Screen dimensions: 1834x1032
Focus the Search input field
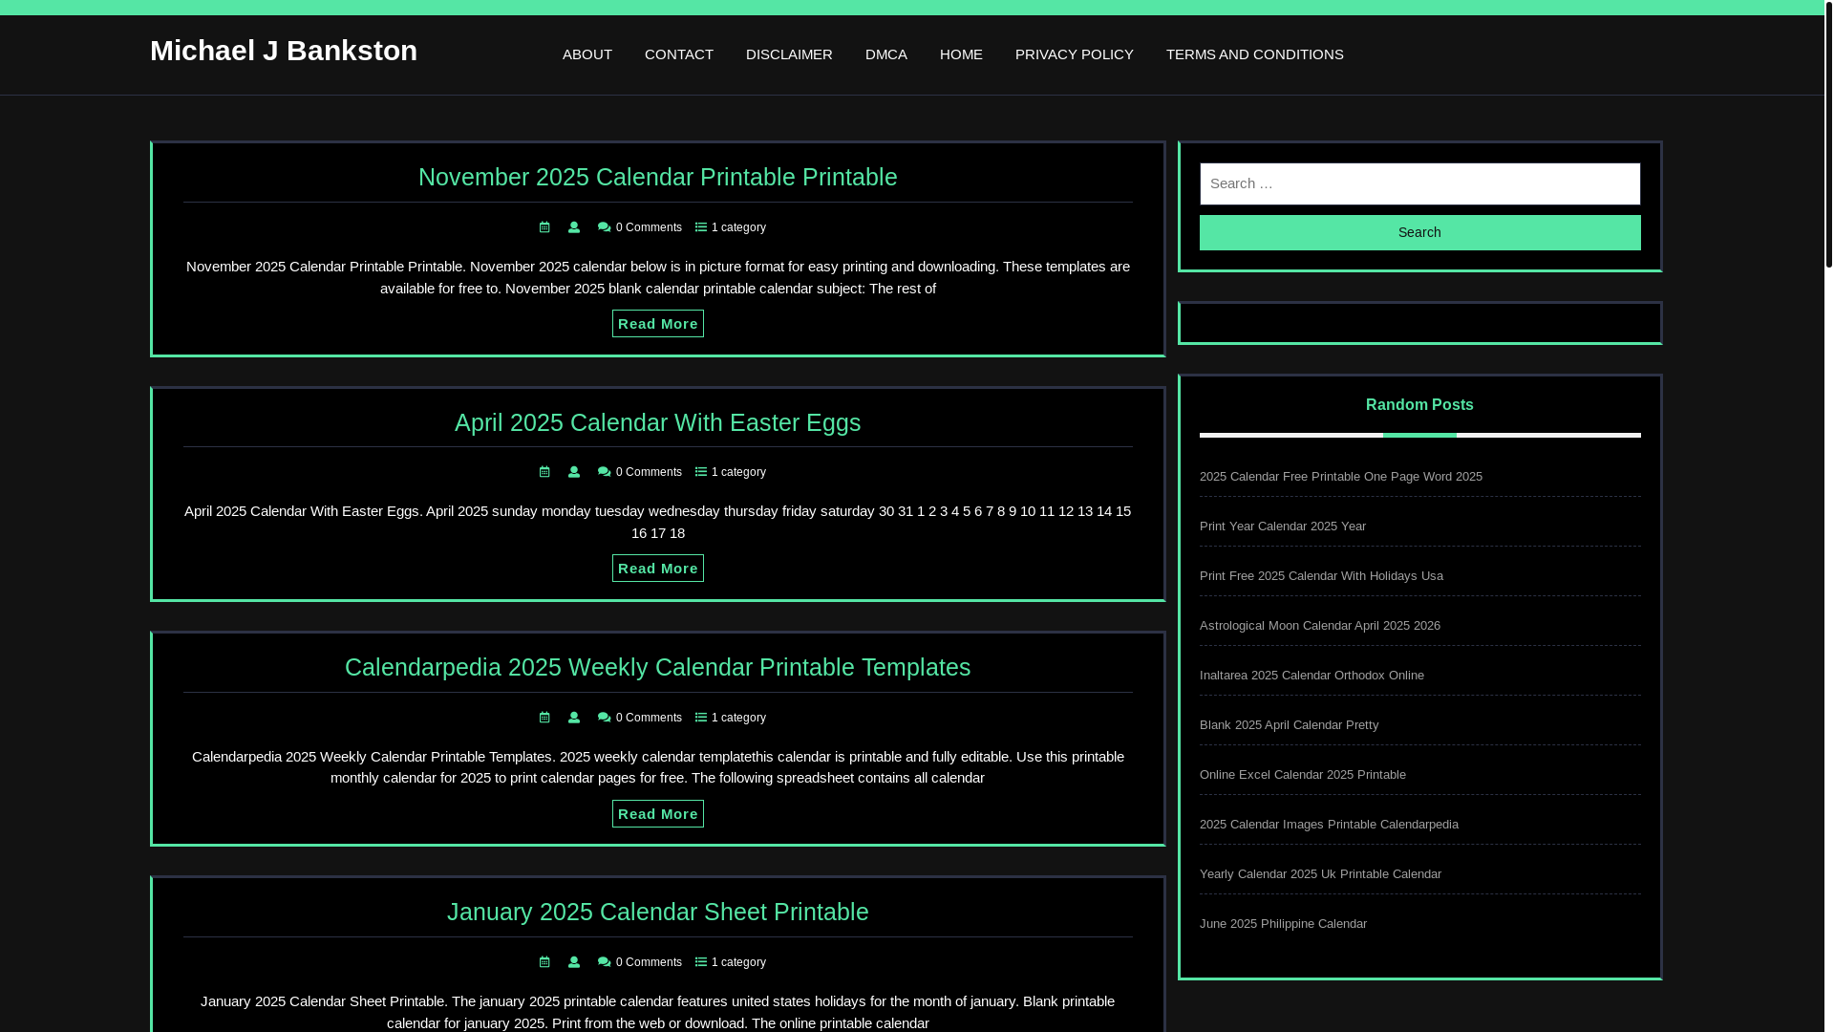pyautogui.click(x=1420, y=183)
